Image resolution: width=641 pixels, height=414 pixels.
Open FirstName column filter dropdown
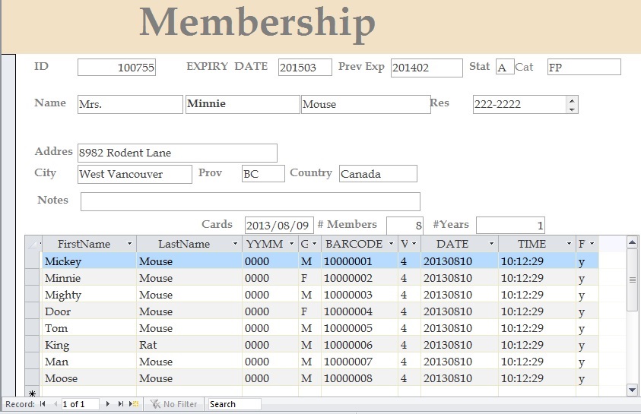tap(129, 244)
